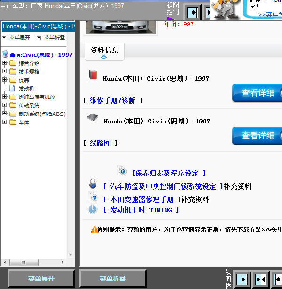Expand the 车体 folder node
The height and width of the screenshot is (289, 282).
coord(4,122)
